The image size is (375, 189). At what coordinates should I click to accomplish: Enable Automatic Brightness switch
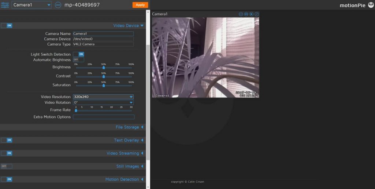point(78,60)
